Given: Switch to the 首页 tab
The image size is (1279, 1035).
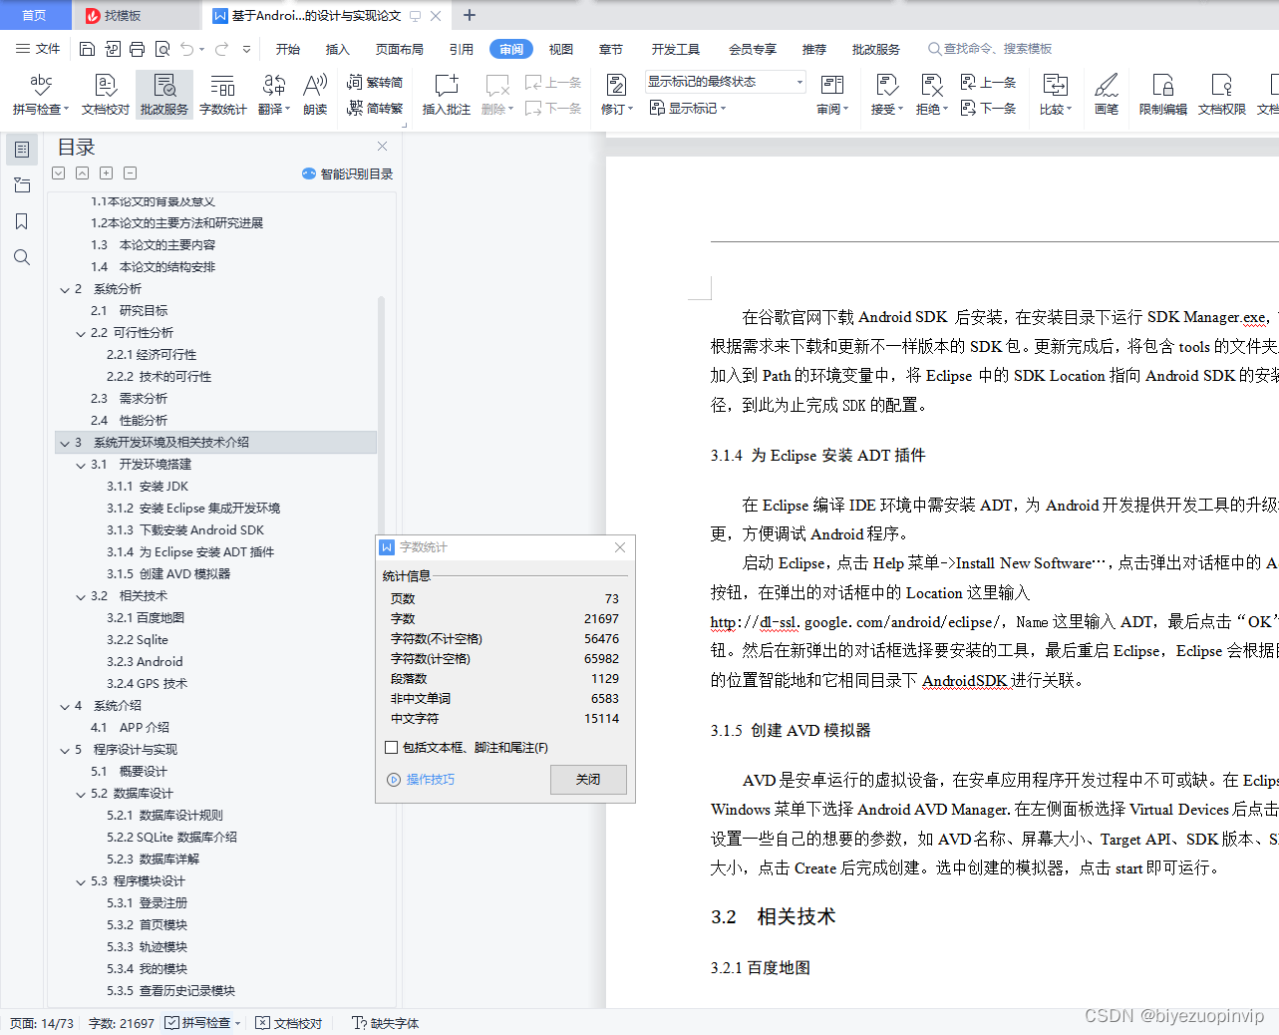Looking at the screenshot, I should point(36,15).
